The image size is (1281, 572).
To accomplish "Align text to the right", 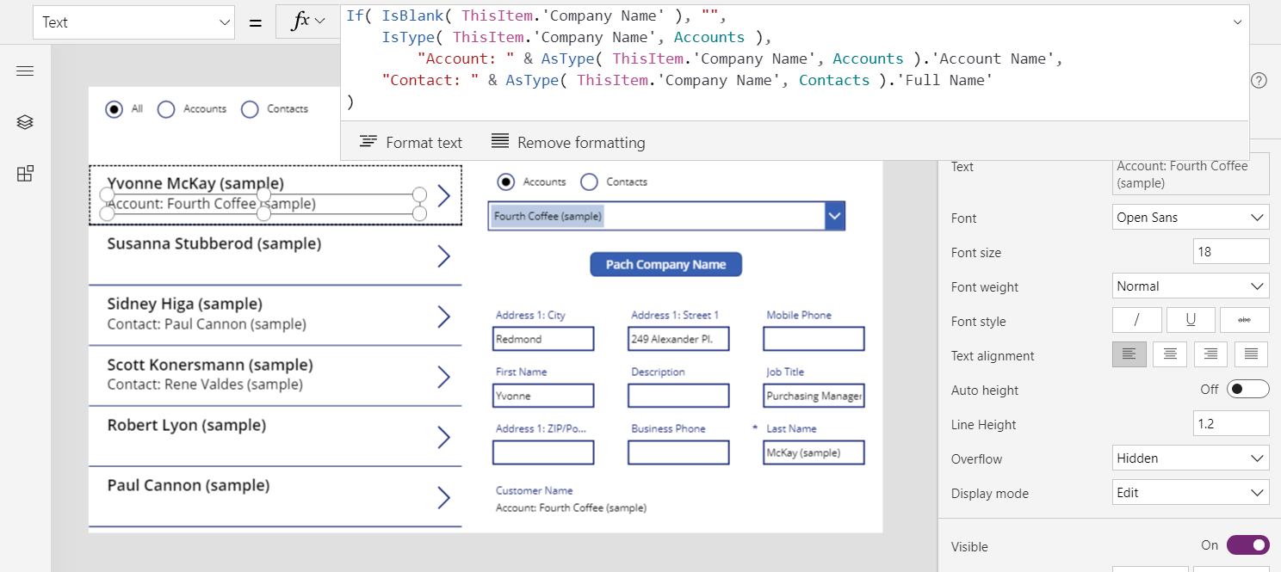I will [1210, 354].
